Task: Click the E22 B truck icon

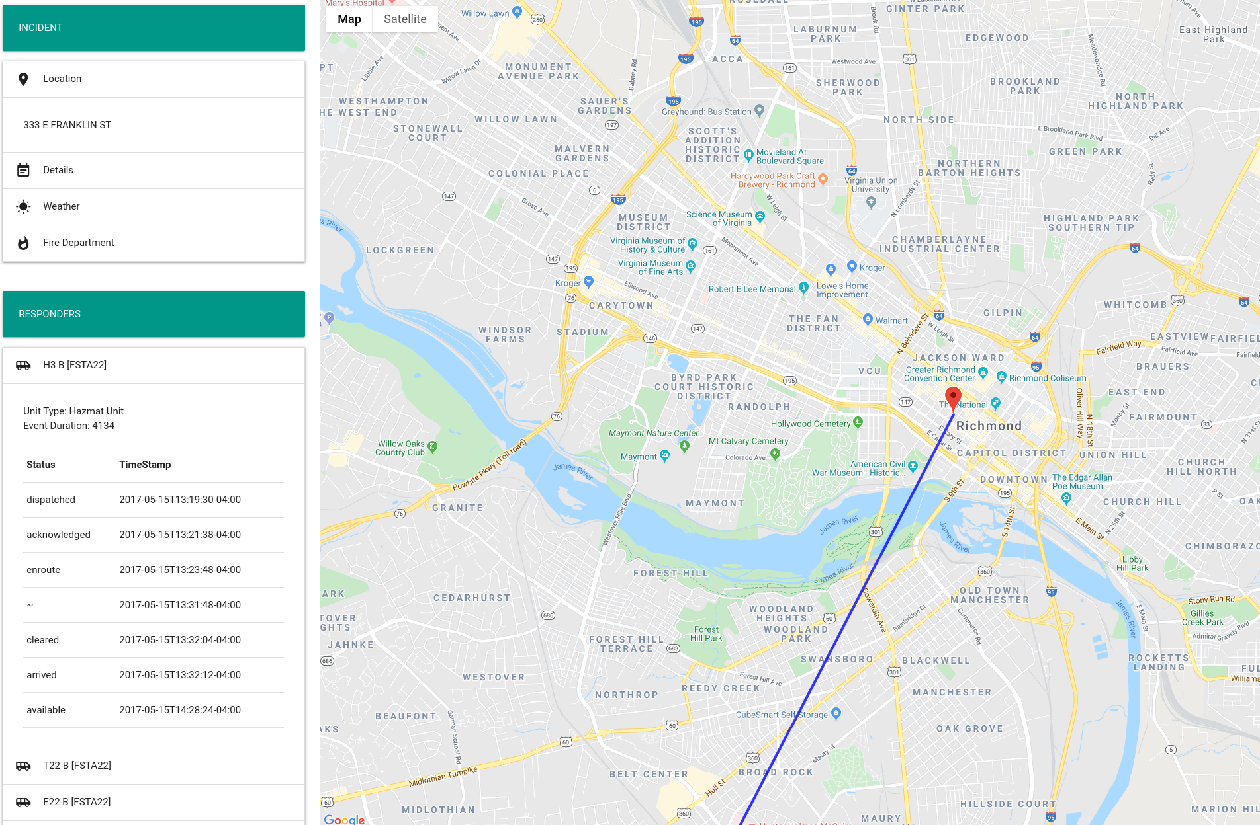Action: point(23,802)
